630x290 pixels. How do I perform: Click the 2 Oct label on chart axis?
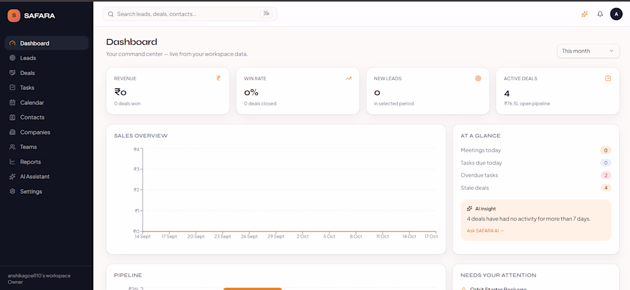click(302, 237)
